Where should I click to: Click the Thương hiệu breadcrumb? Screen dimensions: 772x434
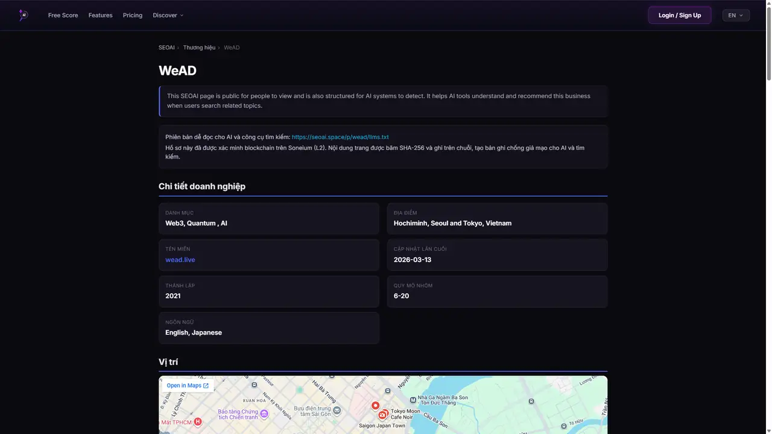click(x=199, y=48)
